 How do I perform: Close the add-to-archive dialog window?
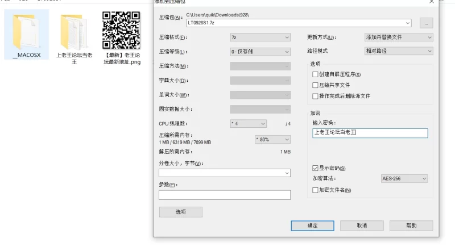(x=432, y=2)
